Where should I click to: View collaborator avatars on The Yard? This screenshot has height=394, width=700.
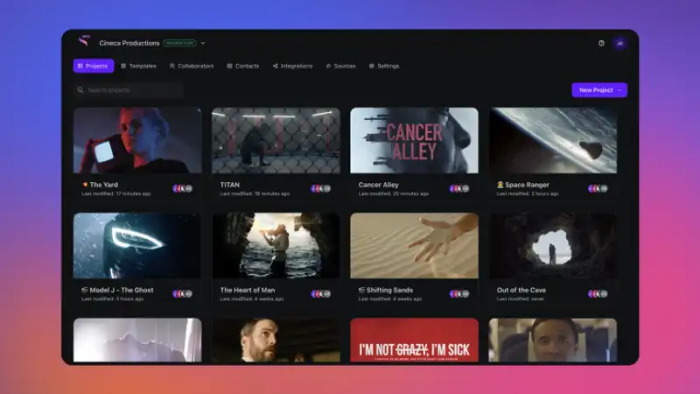pyautogui.click(x=183, y=188)
